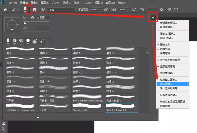Viewport: 197px width, 133px height.
Task: Open the brush tool preset dropdown arrow
Action: coord(18,10)
